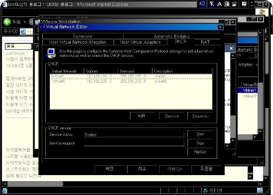This screenshot has height=195, width=273.
Task: Click the Service status field
Action: click(x=134, y=134)
